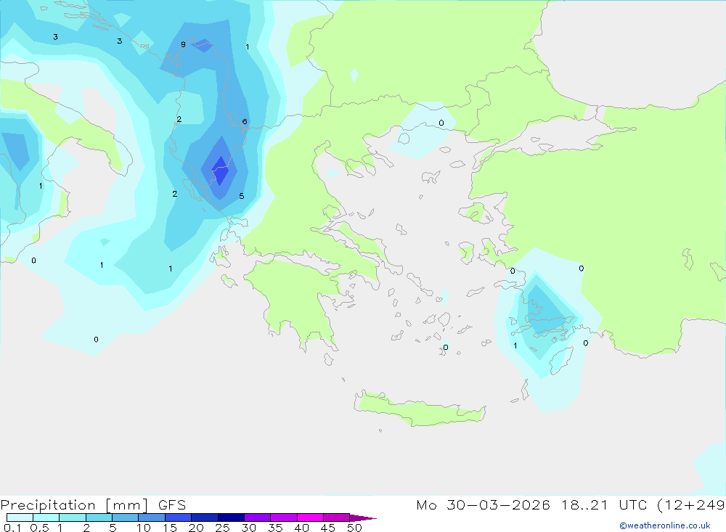
Task: Click the legend tick label "15"
Action: tap(170, 528)
